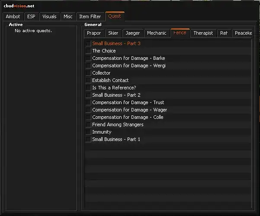
Task: Select the Misc tab
Action: pyautogui.click(x=68, y=16)
